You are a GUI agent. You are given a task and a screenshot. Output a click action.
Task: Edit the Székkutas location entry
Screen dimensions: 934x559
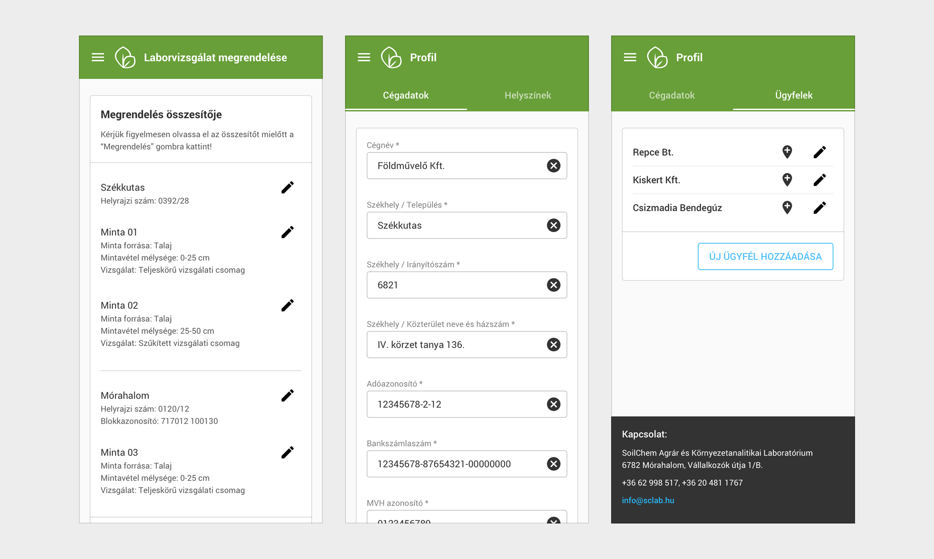(x=287, y=188)
